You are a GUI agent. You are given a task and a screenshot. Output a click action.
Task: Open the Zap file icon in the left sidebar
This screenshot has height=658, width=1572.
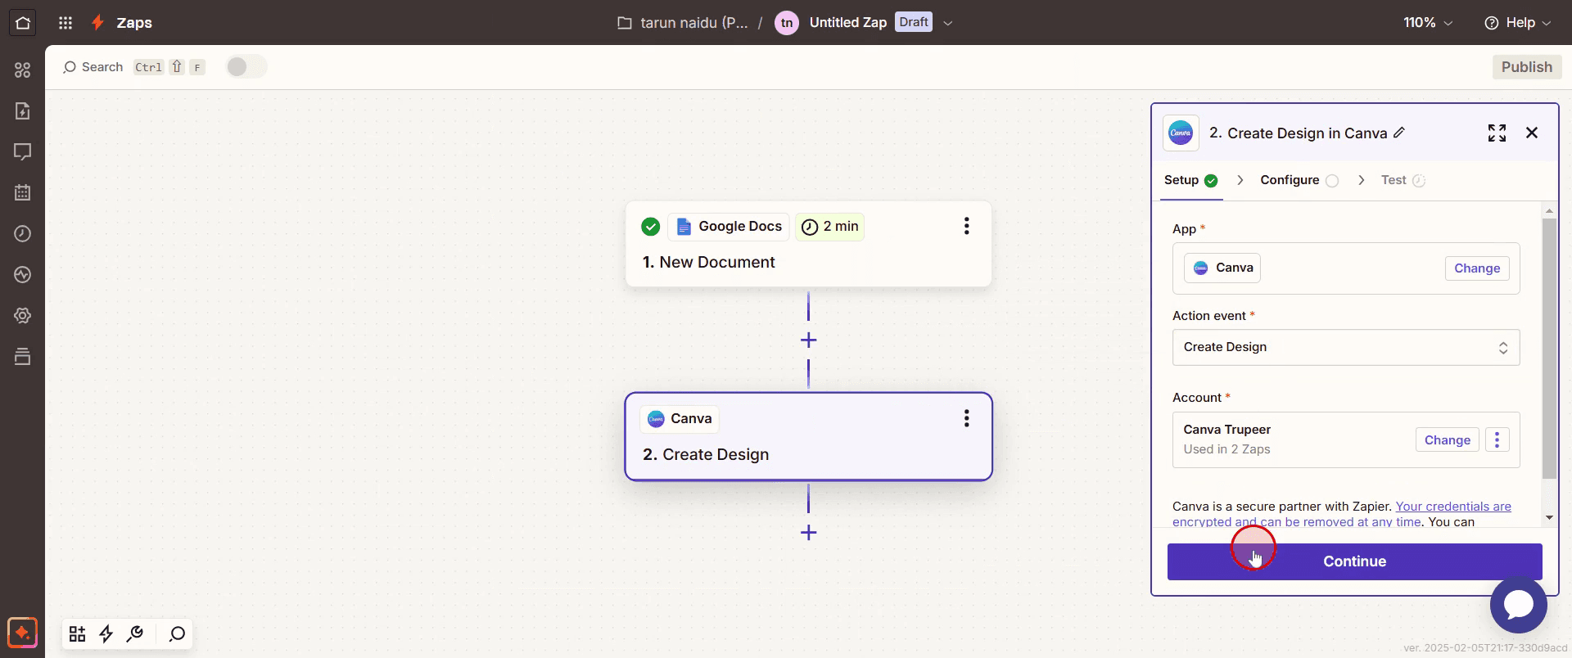pyautogui.click(x=23, y=111)
